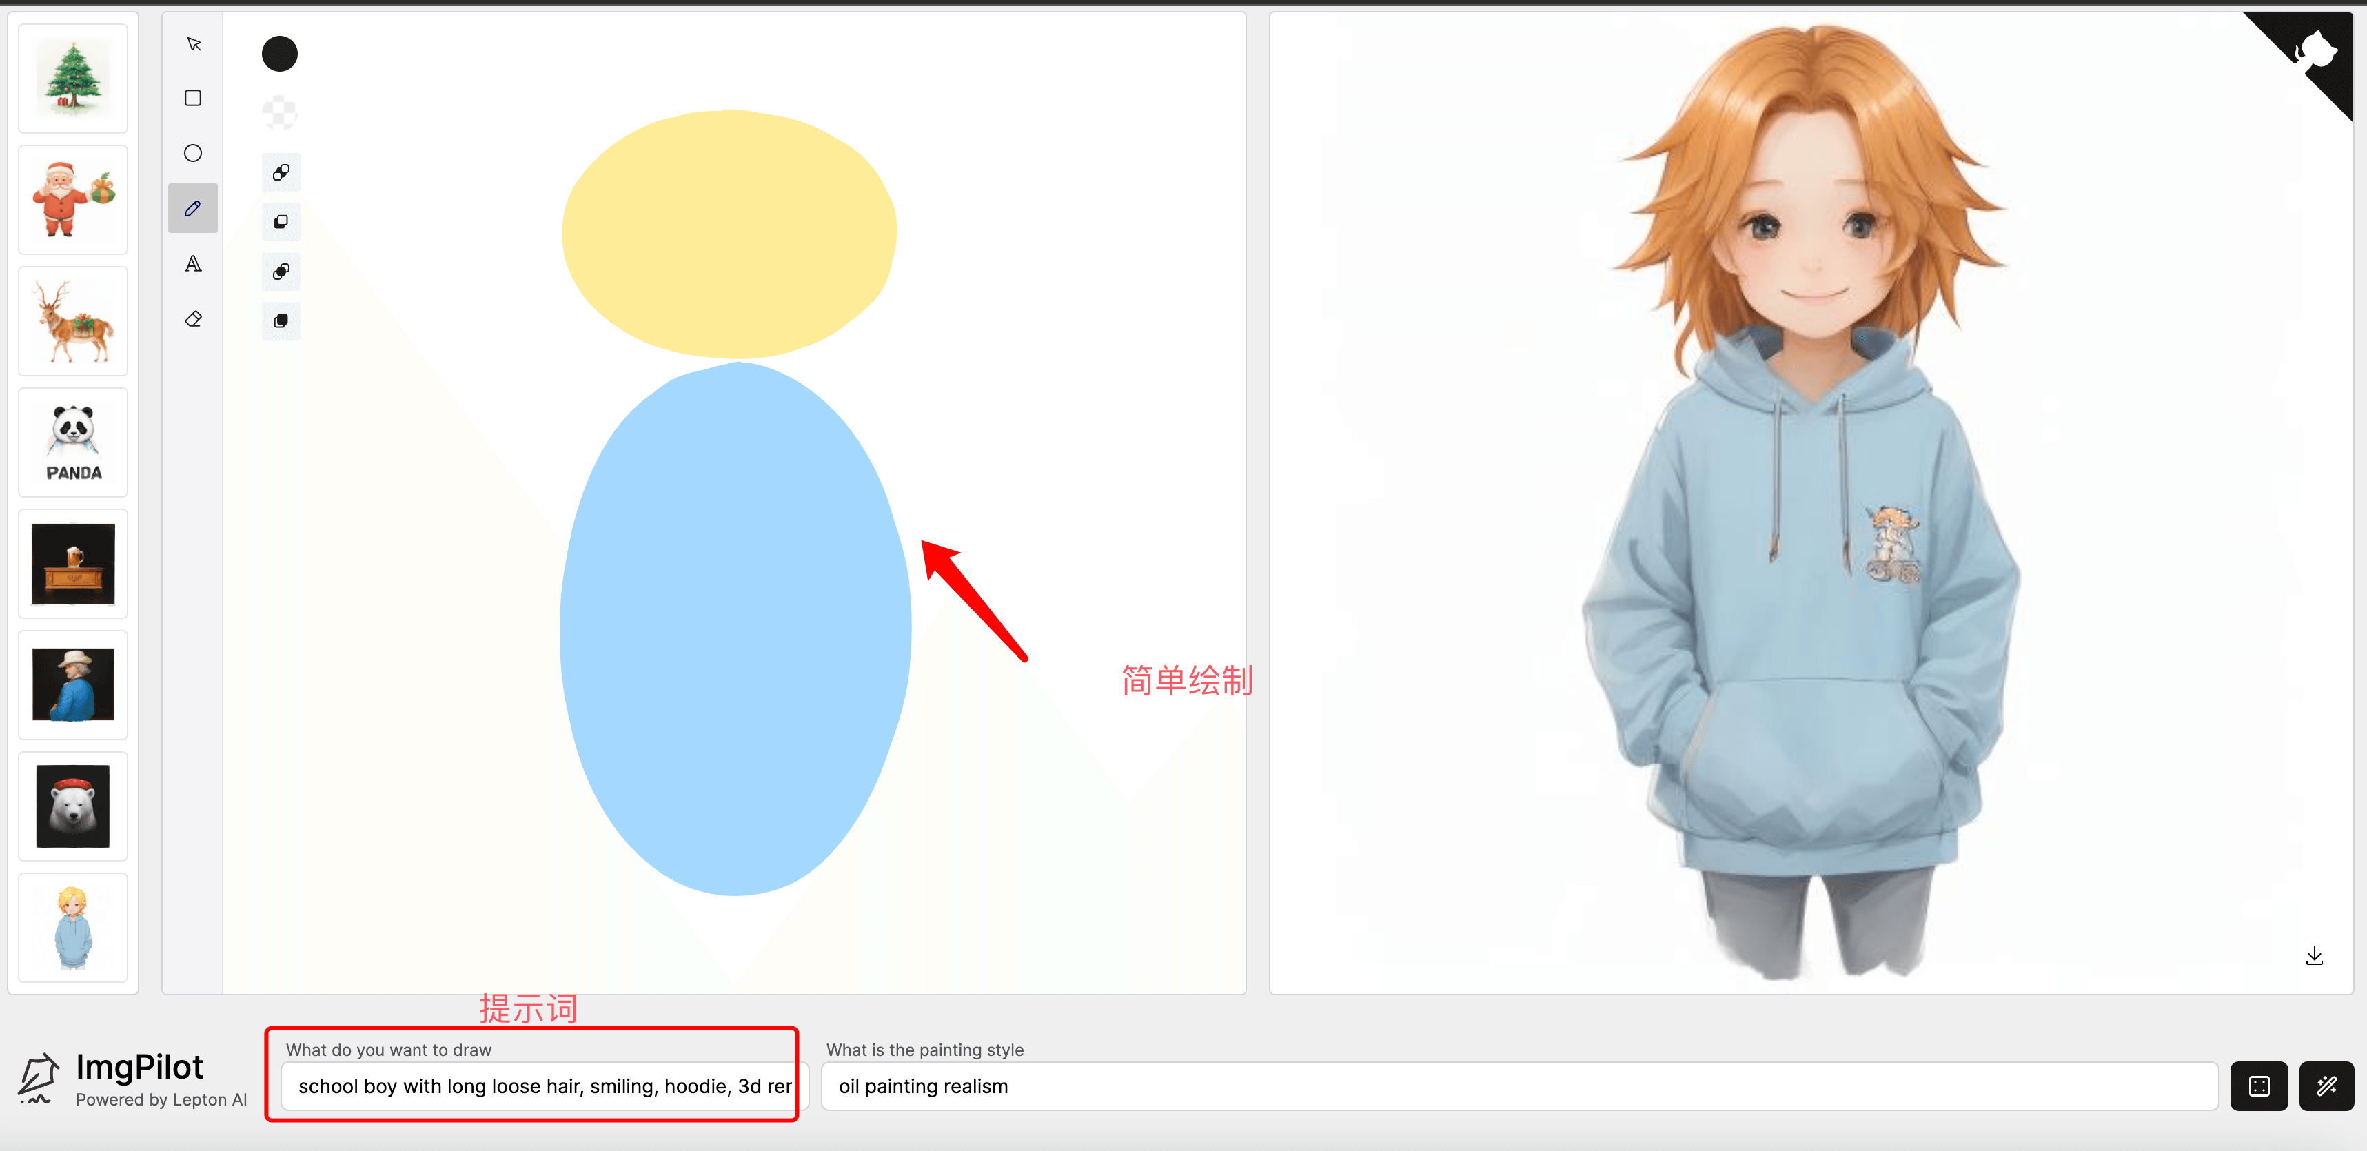Click the dice random button
Screen dimensions: 2367x1151
coord(2259,1086)
